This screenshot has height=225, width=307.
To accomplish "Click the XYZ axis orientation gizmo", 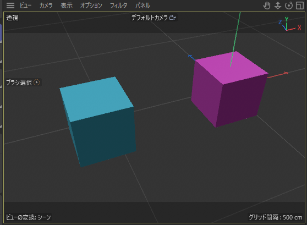I will [x=289, y=24].
